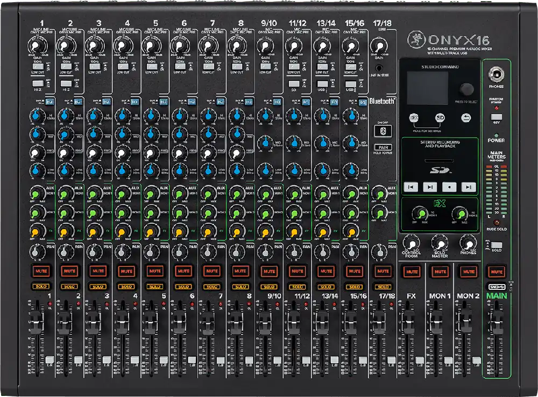Mute channel 1

click(x=41, y=271)
